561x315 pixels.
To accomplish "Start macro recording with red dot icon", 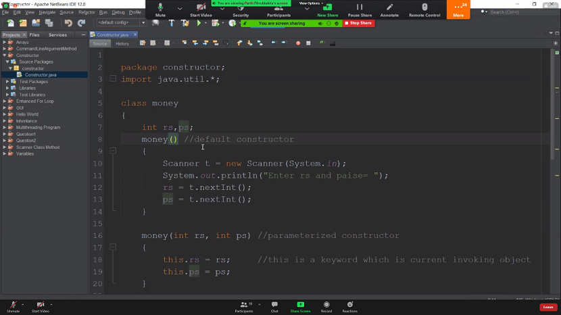I will tap(298, 43).
